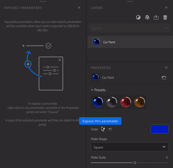The width and height of the screenshot is (173, 168).
Task: Close the Layers panel
Action: 166,7
